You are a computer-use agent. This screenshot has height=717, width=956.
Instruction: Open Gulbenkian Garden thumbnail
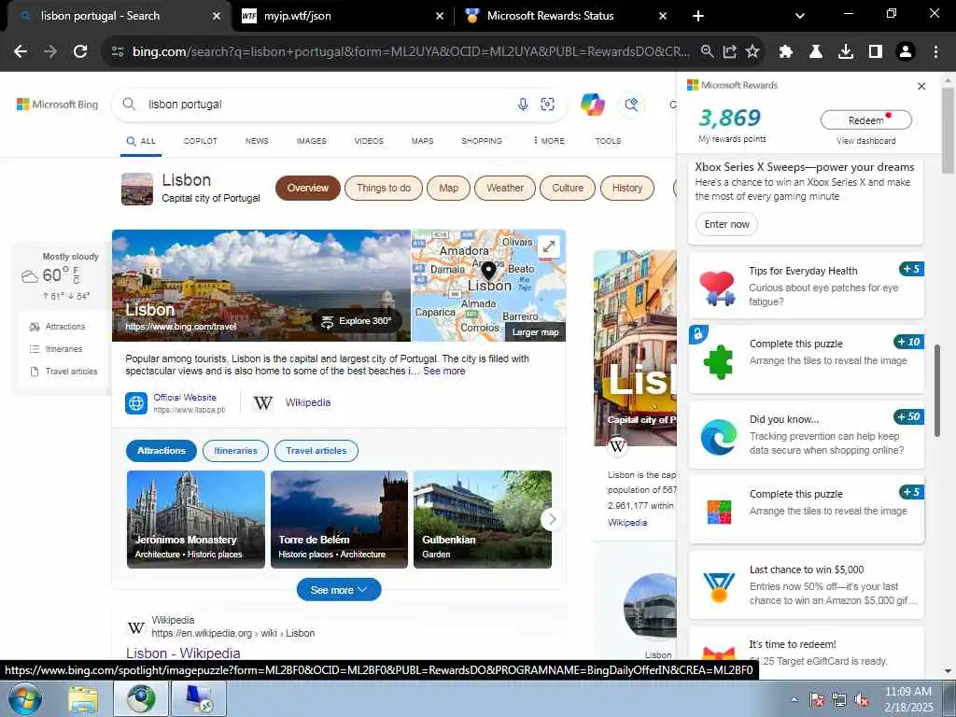[x=483, y=519]
